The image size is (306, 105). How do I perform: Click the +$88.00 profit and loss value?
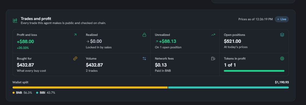pyautogui.click(x=25, y=42)
